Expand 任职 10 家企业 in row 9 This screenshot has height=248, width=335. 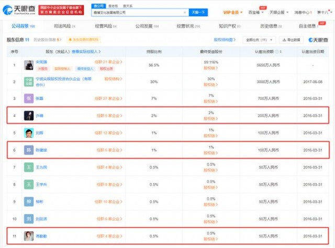pyautogui.click(x=108, y=201)
